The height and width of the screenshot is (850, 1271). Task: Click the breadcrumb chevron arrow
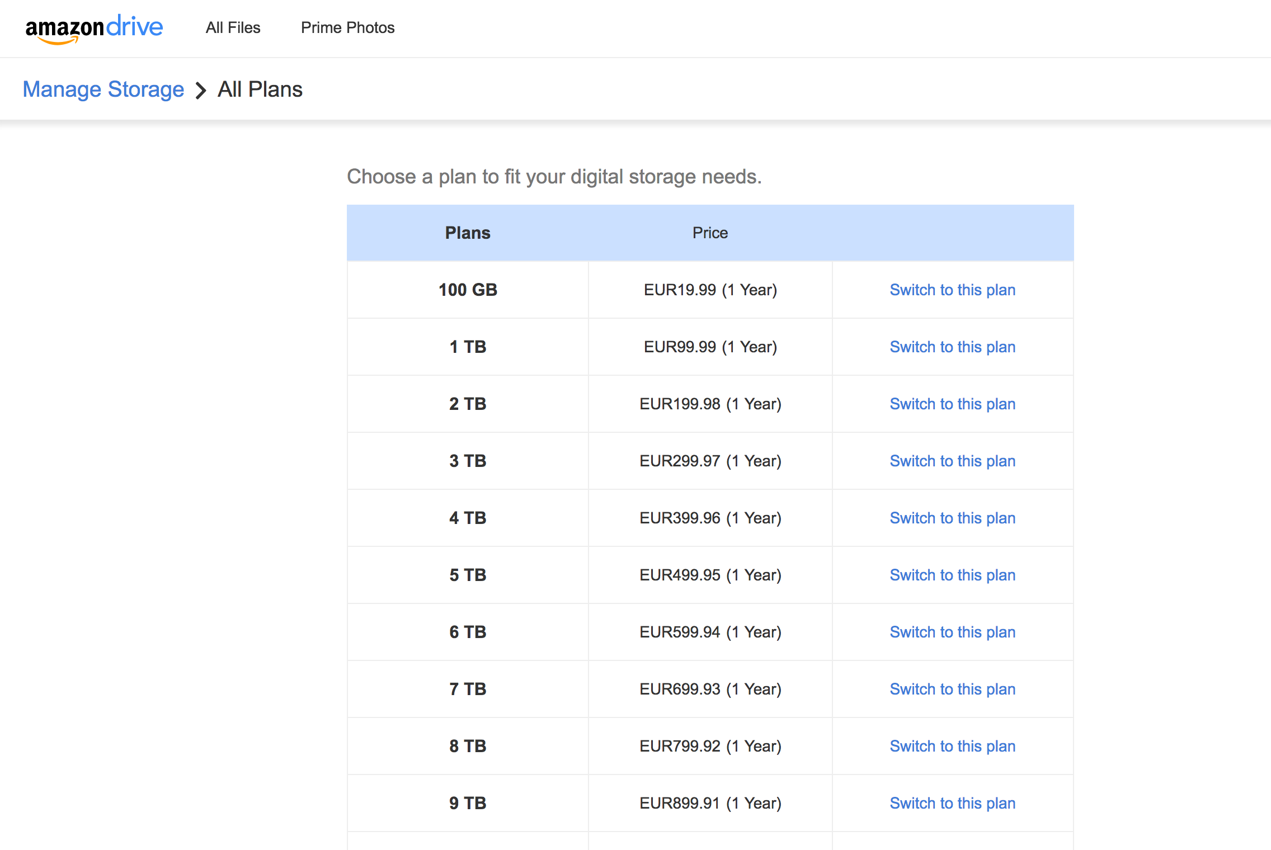tap(201, 90)
